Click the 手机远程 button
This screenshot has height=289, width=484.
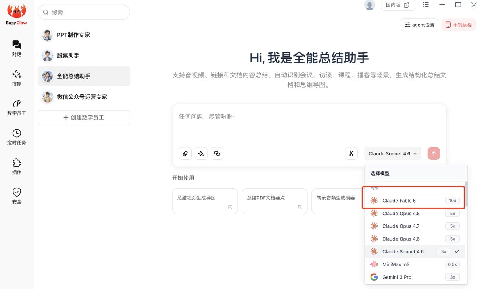459,25
